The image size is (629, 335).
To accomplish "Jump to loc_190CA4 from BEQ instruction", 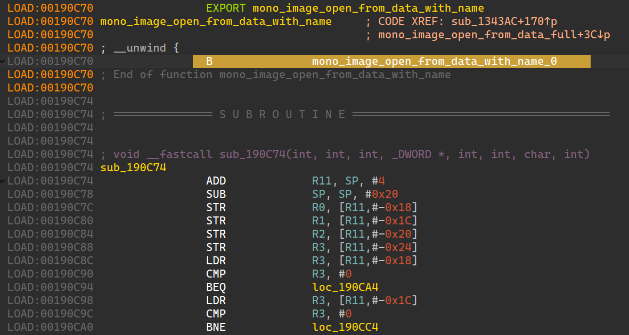I will tap(345, 287).
